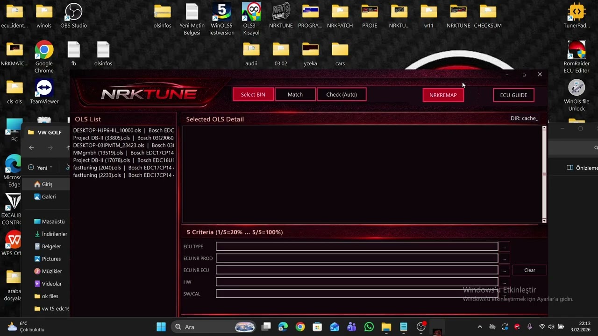
Task: Click the taskbar search box Ara
Action: pos(214,327)
